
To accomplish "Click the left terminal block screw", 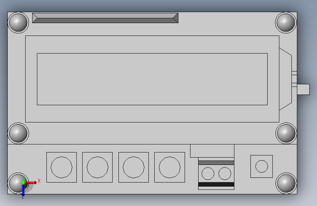I will point(208,173).
